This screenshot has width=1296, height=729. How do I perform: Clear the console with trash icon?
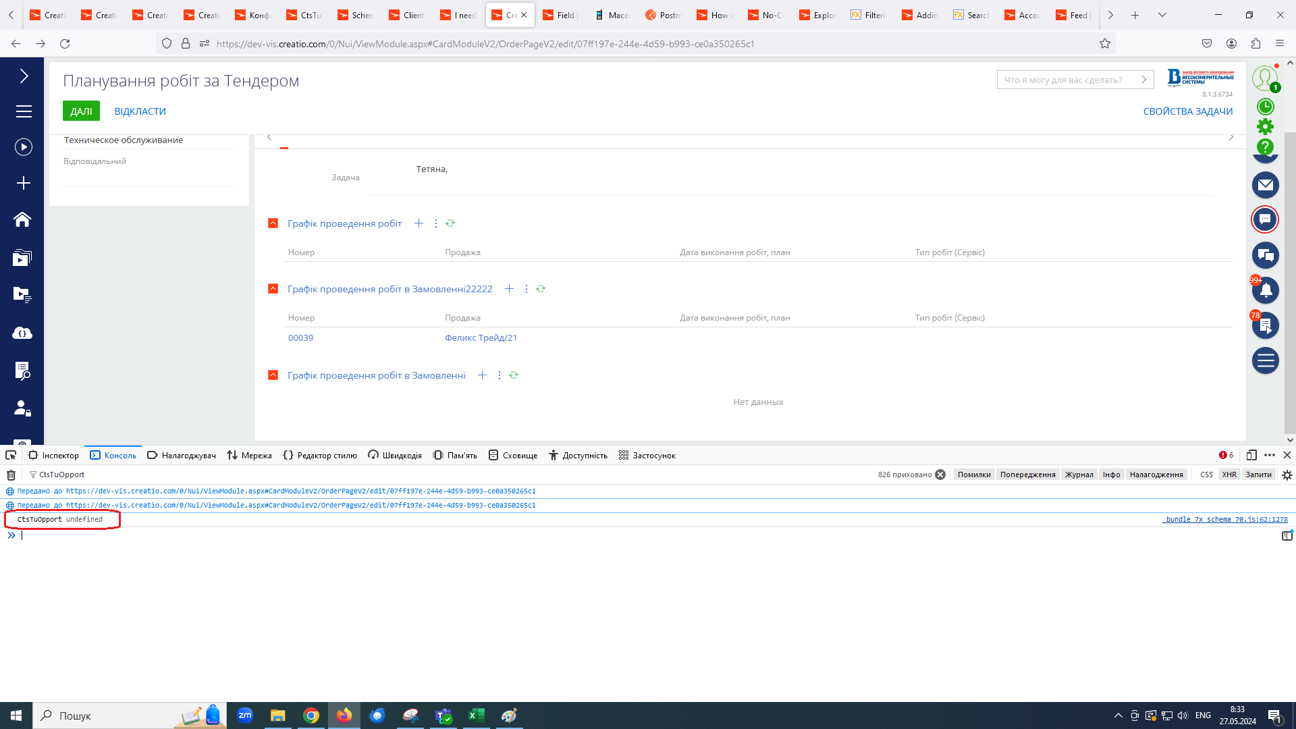pos(11,475)
